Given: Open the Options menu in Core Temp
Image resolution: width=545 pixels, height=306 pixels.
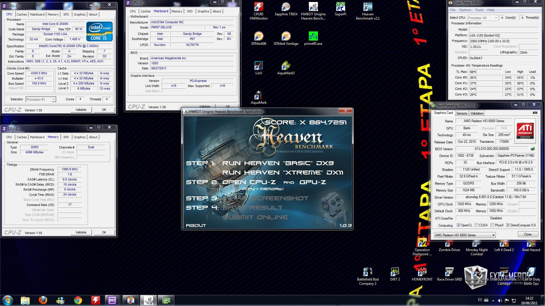Looking at the screenshot, I should [x=465, y=10].
